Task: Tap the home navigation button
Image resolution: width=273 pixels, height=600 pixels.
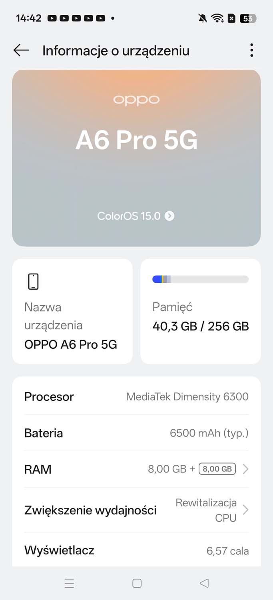Action: [136, 583]
